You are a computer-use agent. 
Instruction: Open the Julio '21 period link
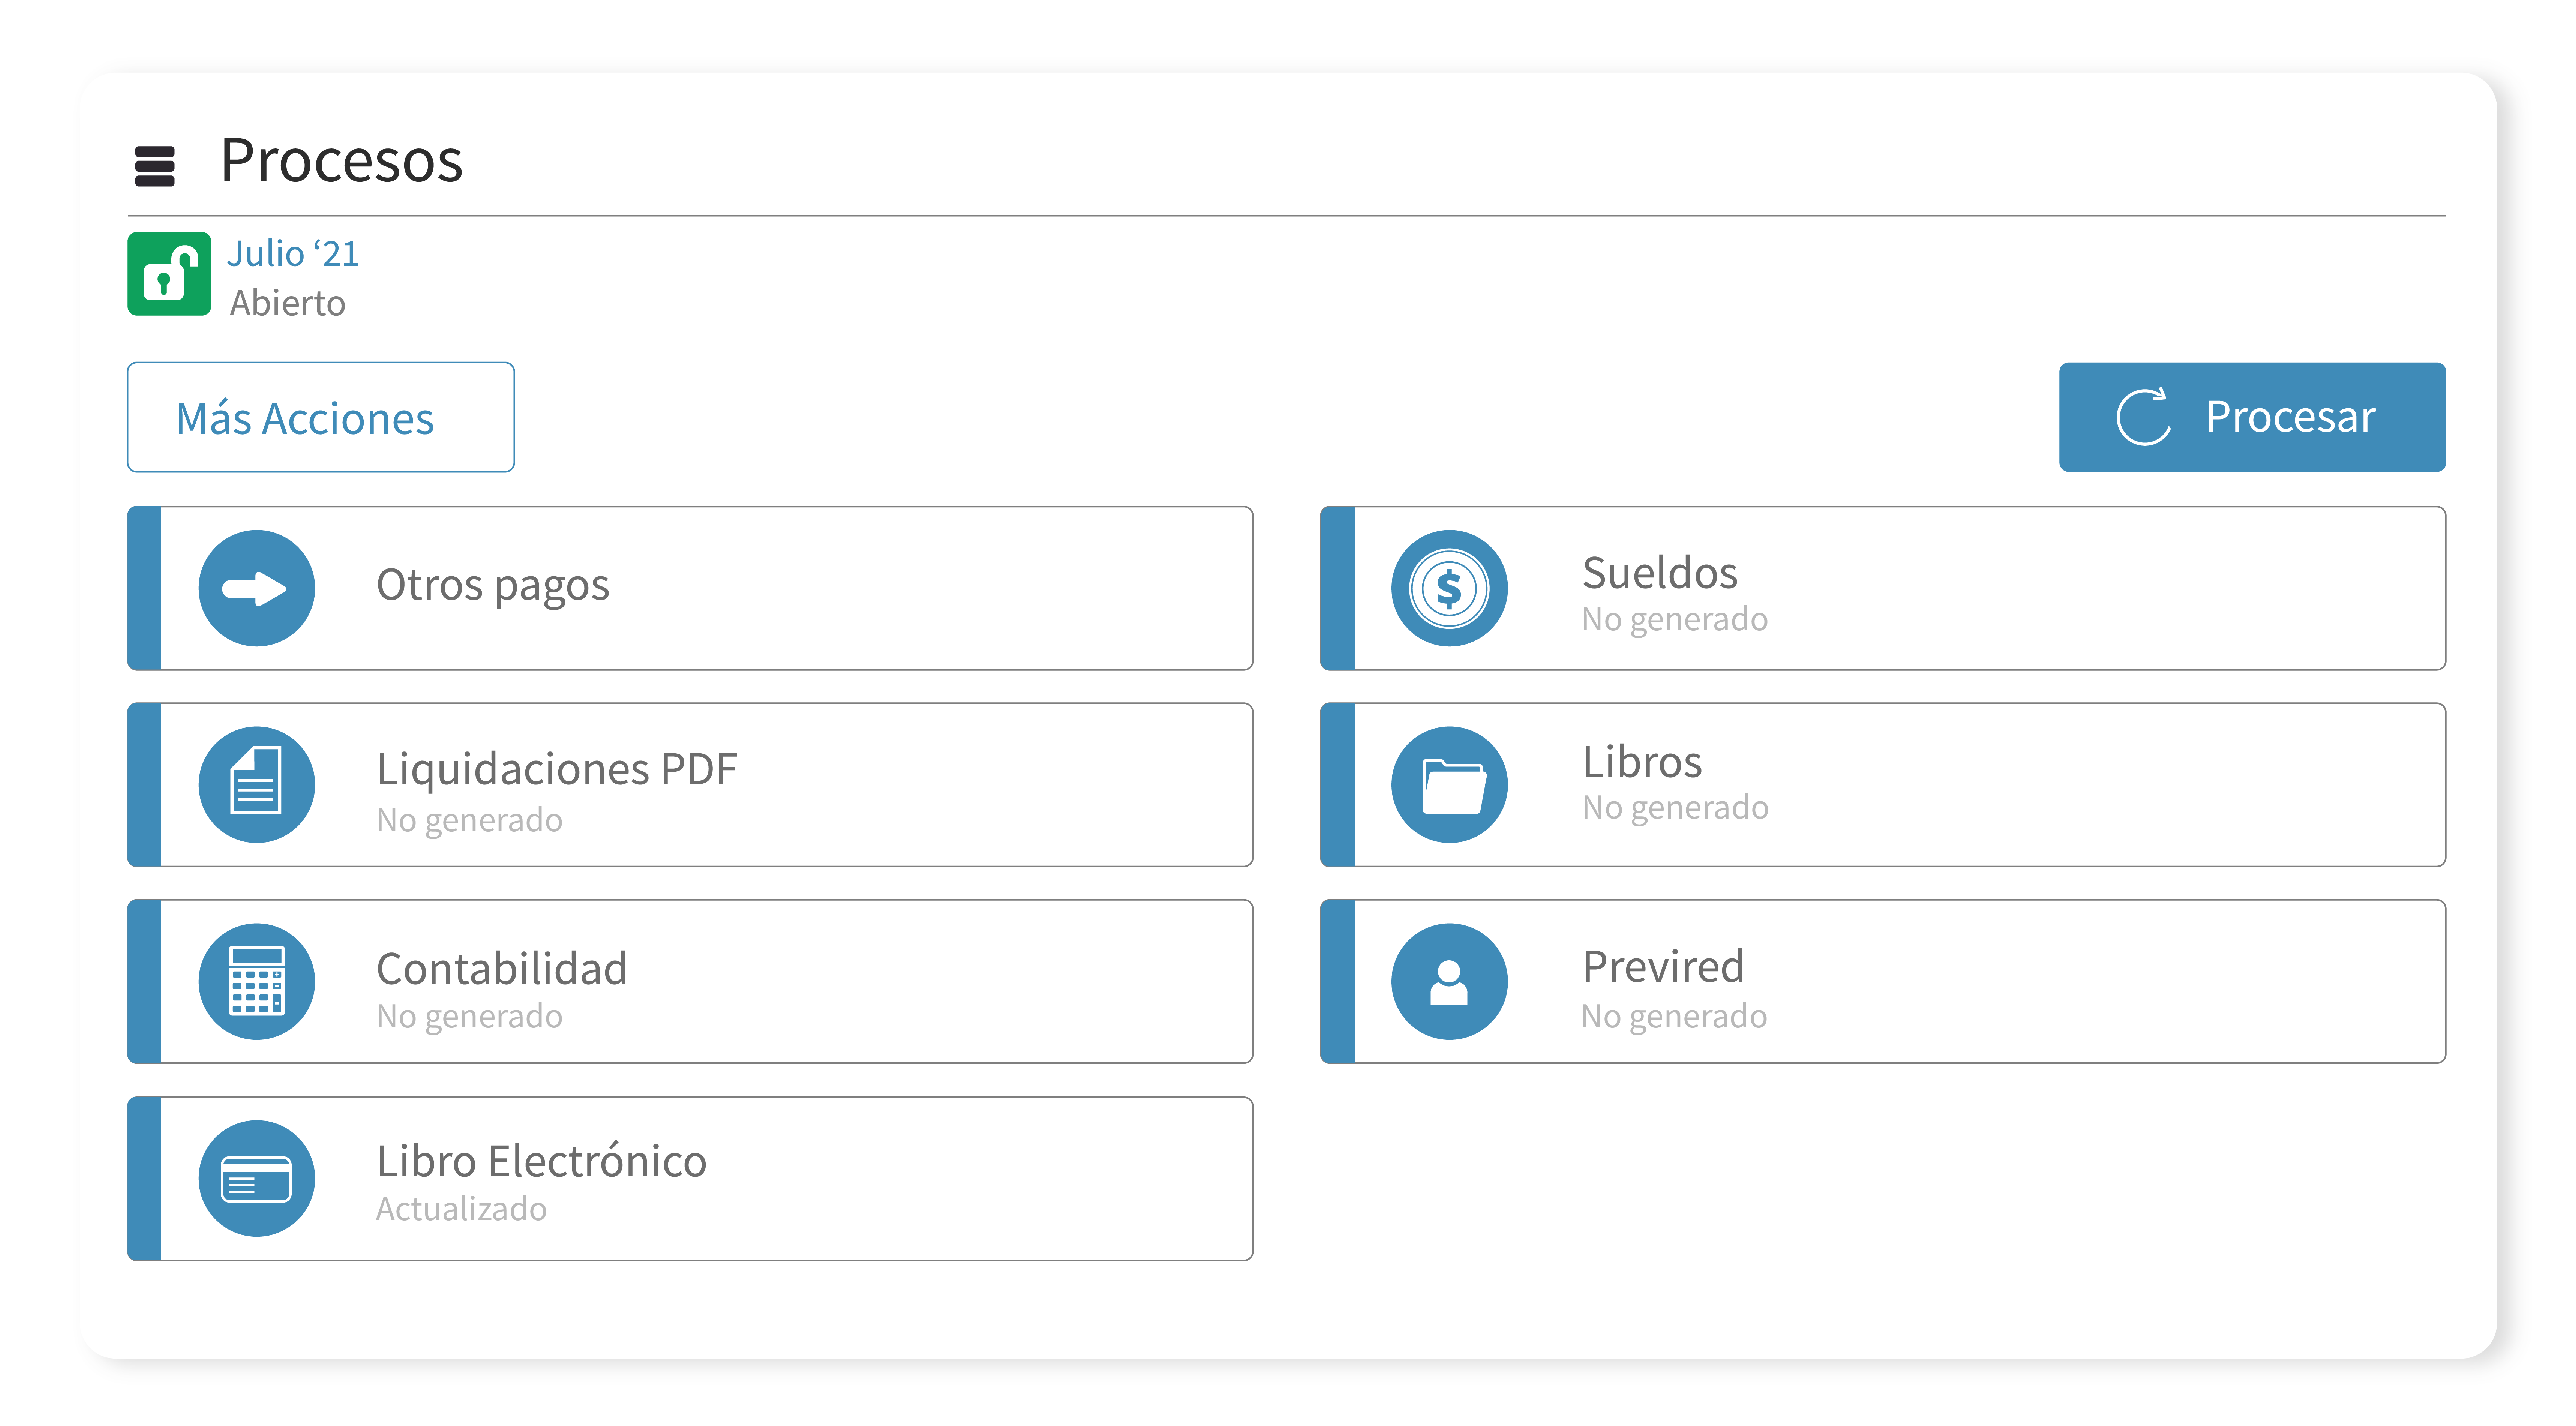(293, 254)
